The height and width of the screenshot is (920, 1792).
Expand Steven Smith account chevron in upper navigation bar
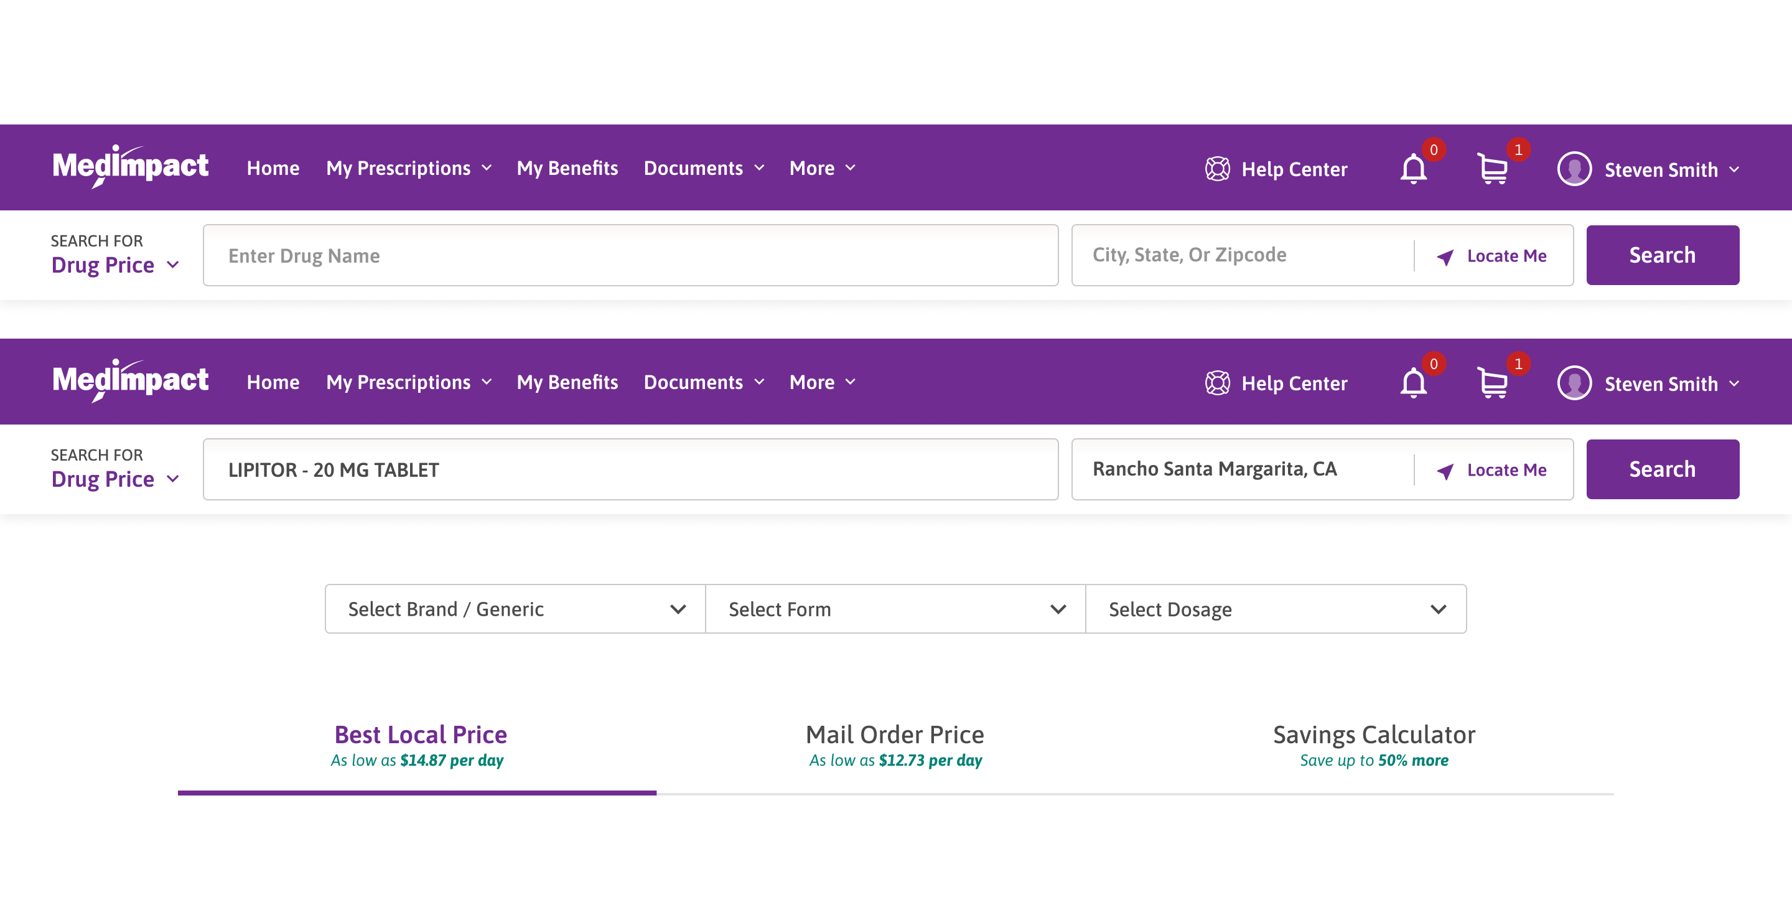pyautogui.click(x=1734, y=169)
